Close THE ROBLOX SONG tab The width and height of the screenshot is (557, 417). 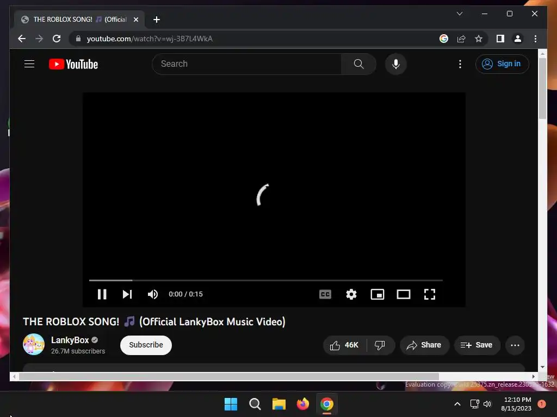pyautogui.click(x=135, y=20)
